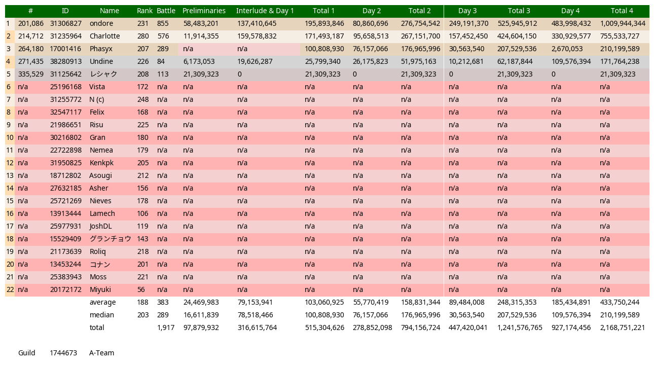Screen dimensions: 654x365
Task: Select the Vista name cell
Action: [97, 87]
